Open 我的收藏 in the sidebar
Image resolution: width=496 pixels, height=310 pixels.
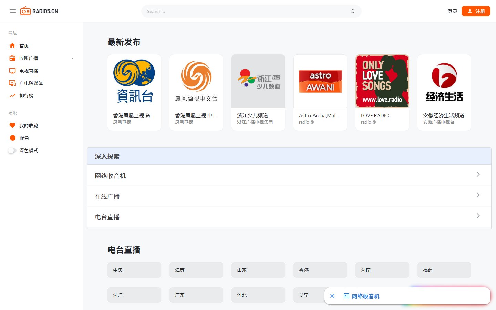coord(29,126)
